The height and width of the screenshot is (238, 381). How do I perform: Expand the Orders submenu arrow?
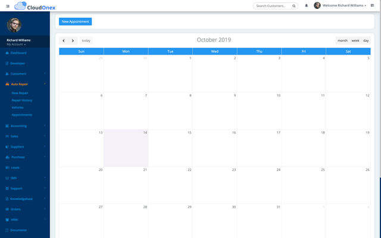pos(45,209)
